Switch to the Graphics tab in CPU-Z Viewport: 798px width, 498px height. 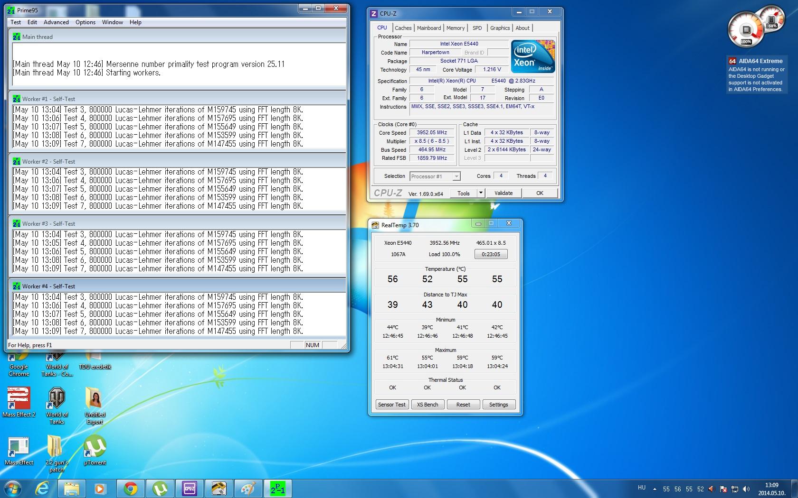pos(500,28)
